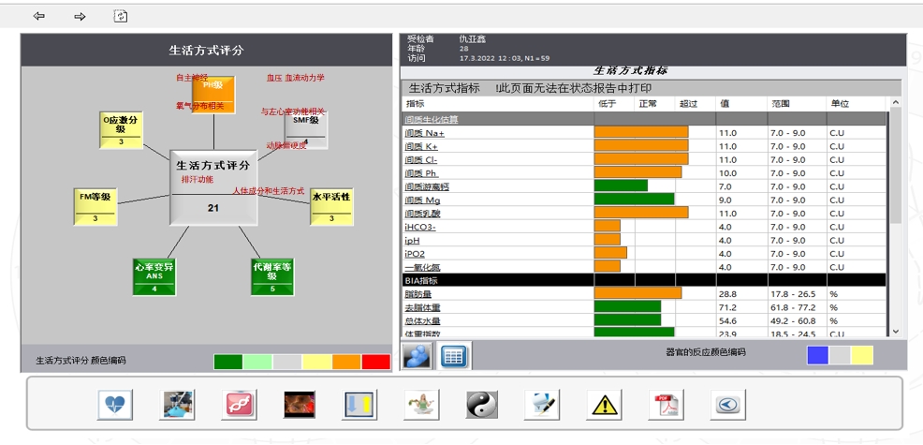Open the 间质 K+ indicator link
Image resolution: width=923 pixels, height=445 pixels.
click(x=421, y=147)
